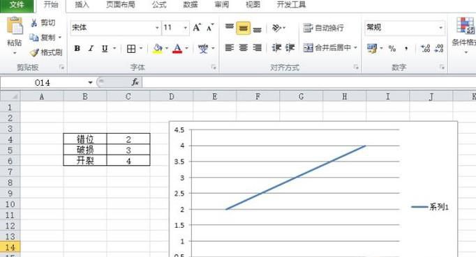This screenshot has width=476, height=257.
Task: Apply yellow fill color bucket
Action: click(158, 49)
